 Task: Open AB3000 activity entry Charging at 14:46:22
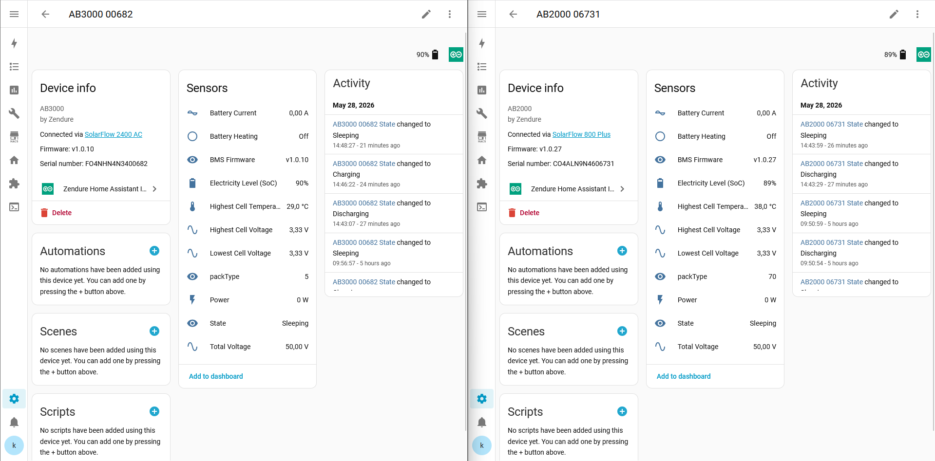(394, 174)
